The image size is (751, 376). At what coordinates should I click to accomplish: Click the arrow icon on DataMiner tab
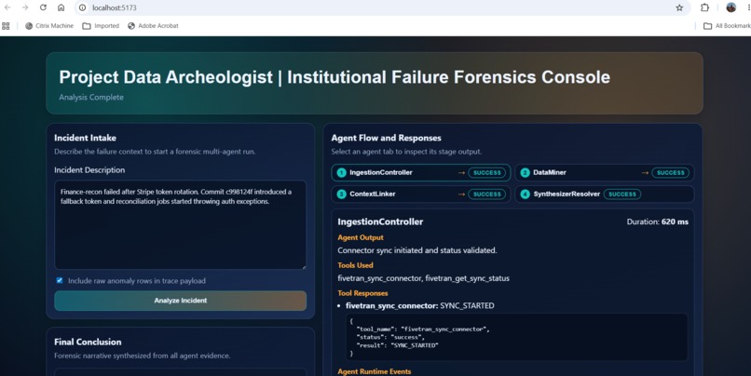[x=645, y=173]
